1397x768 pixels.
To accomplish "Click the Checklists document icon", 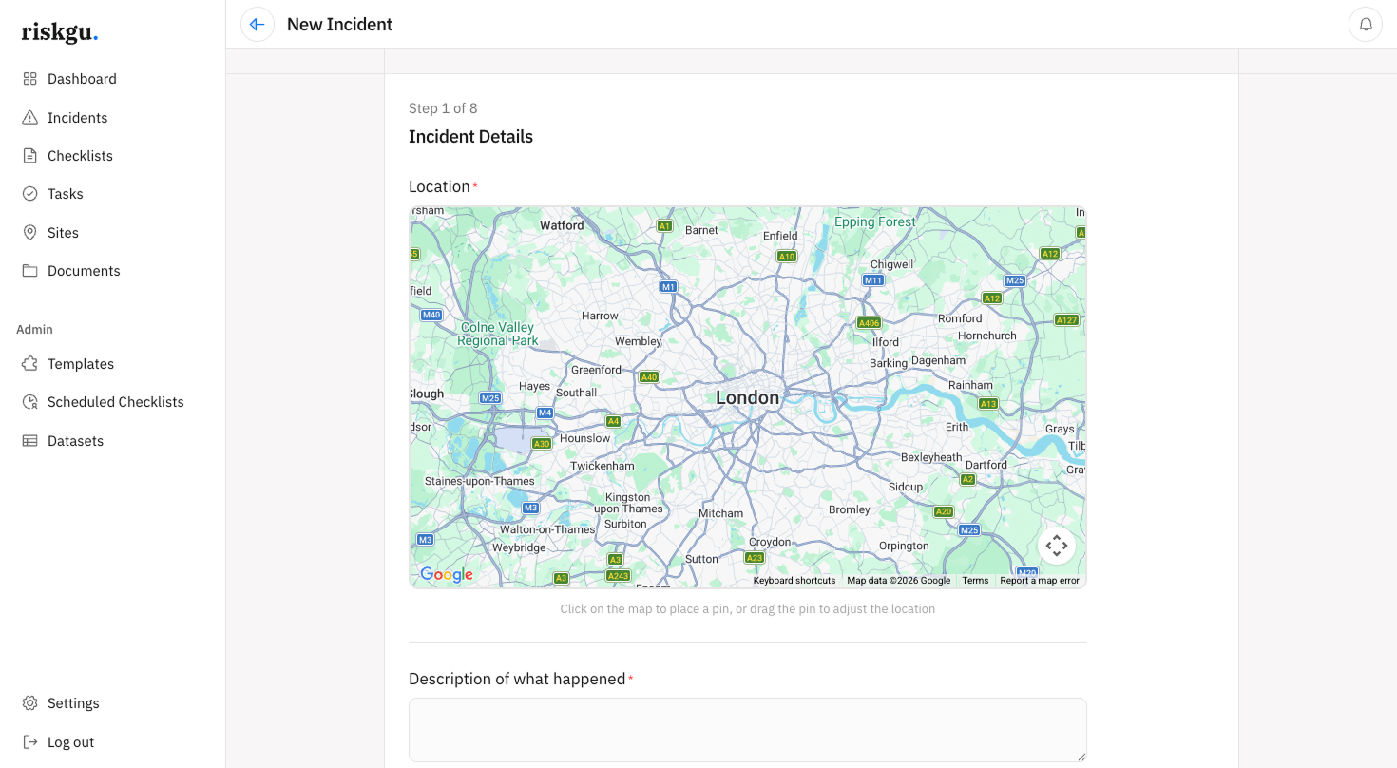I will click(x=30, y=156).
